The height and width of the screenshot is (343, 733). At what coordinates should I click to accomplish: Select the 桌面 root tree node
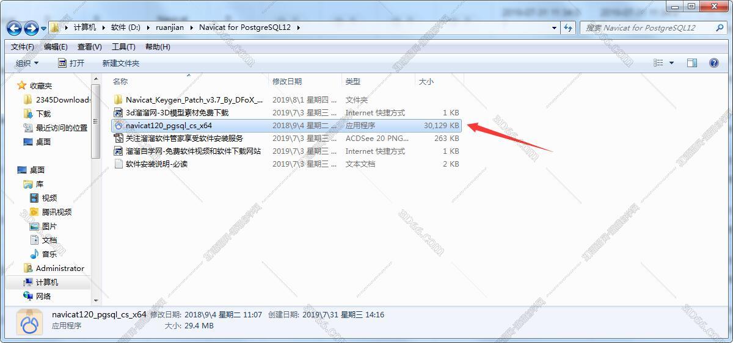coord(37,170)
